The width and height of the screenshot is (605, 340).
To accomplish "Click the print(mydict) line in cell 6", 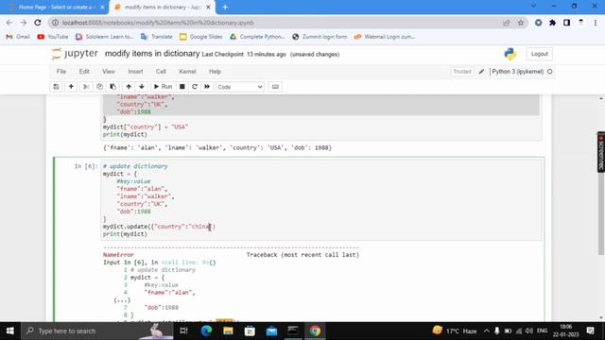I will point(125,234).
